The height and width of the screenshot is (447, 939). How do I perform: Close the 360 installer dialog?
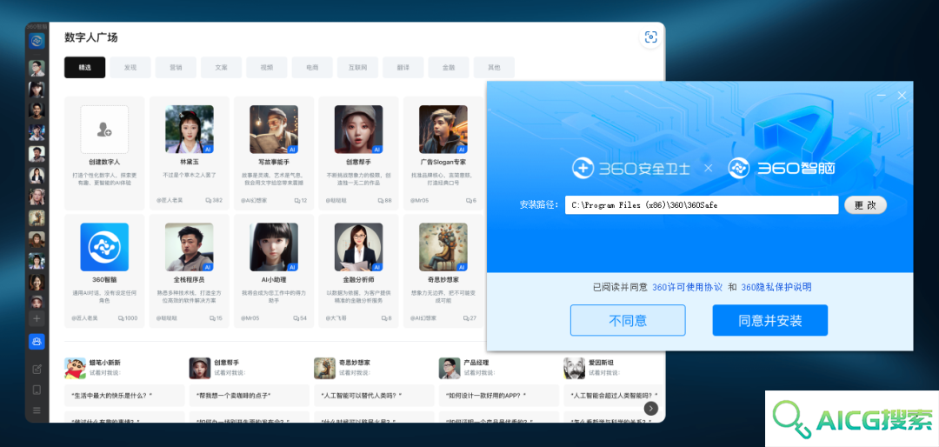(x=902, y=96)
